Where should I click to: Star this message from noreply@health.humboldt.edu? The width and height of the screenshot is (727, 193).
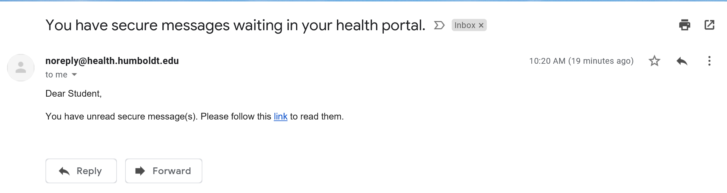point(654,61)
